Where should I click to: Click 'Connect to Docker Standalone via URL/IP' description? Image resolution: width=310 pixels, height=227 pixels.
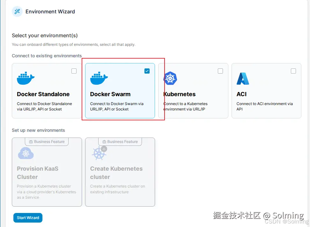44,106
